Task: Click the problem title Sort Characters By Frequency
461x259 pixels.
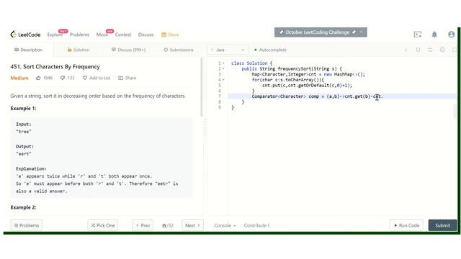Action: click(55, 67)
